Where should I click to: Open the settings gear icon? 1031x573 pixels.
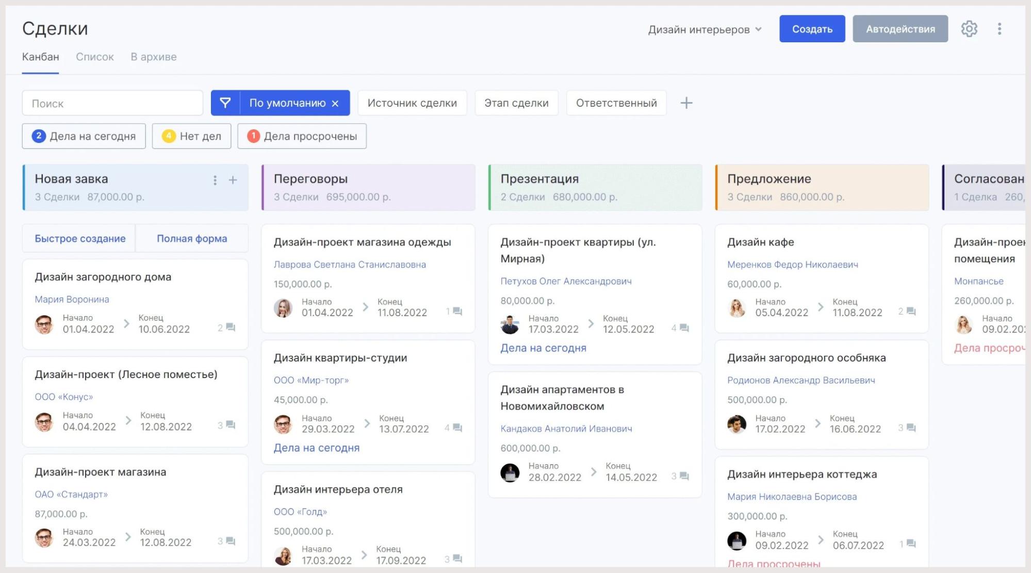(x=969, y=29)
